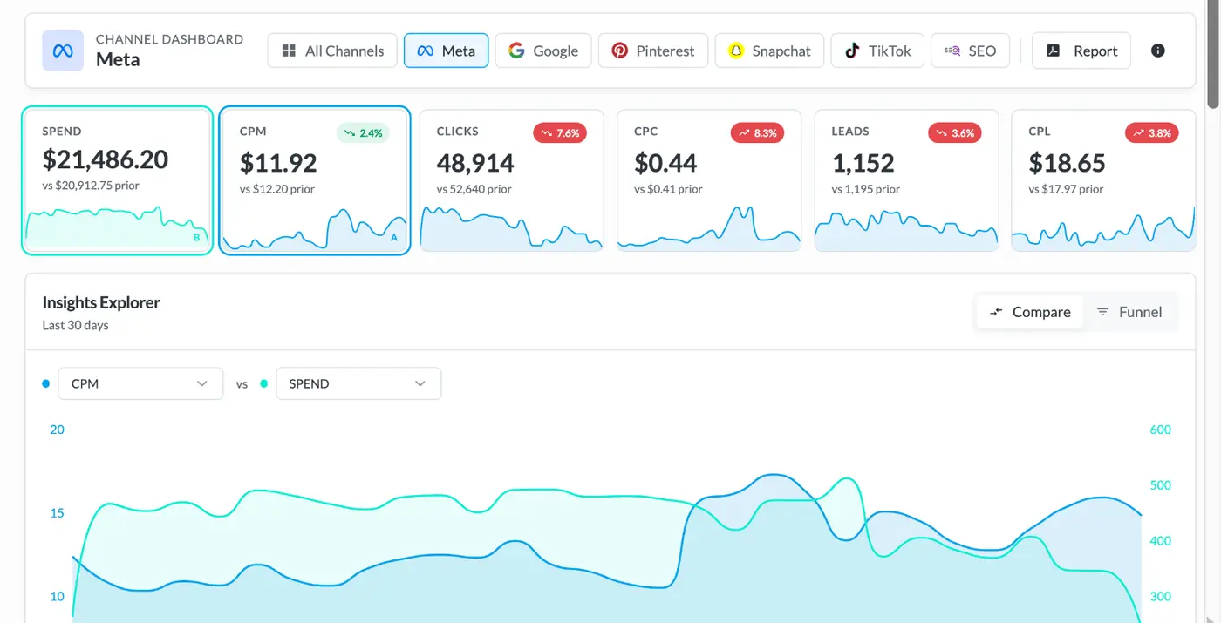Screen dimensions: 1221x623
Task: Click the 'B' marker on SPEND card
Action: (197, 238)
